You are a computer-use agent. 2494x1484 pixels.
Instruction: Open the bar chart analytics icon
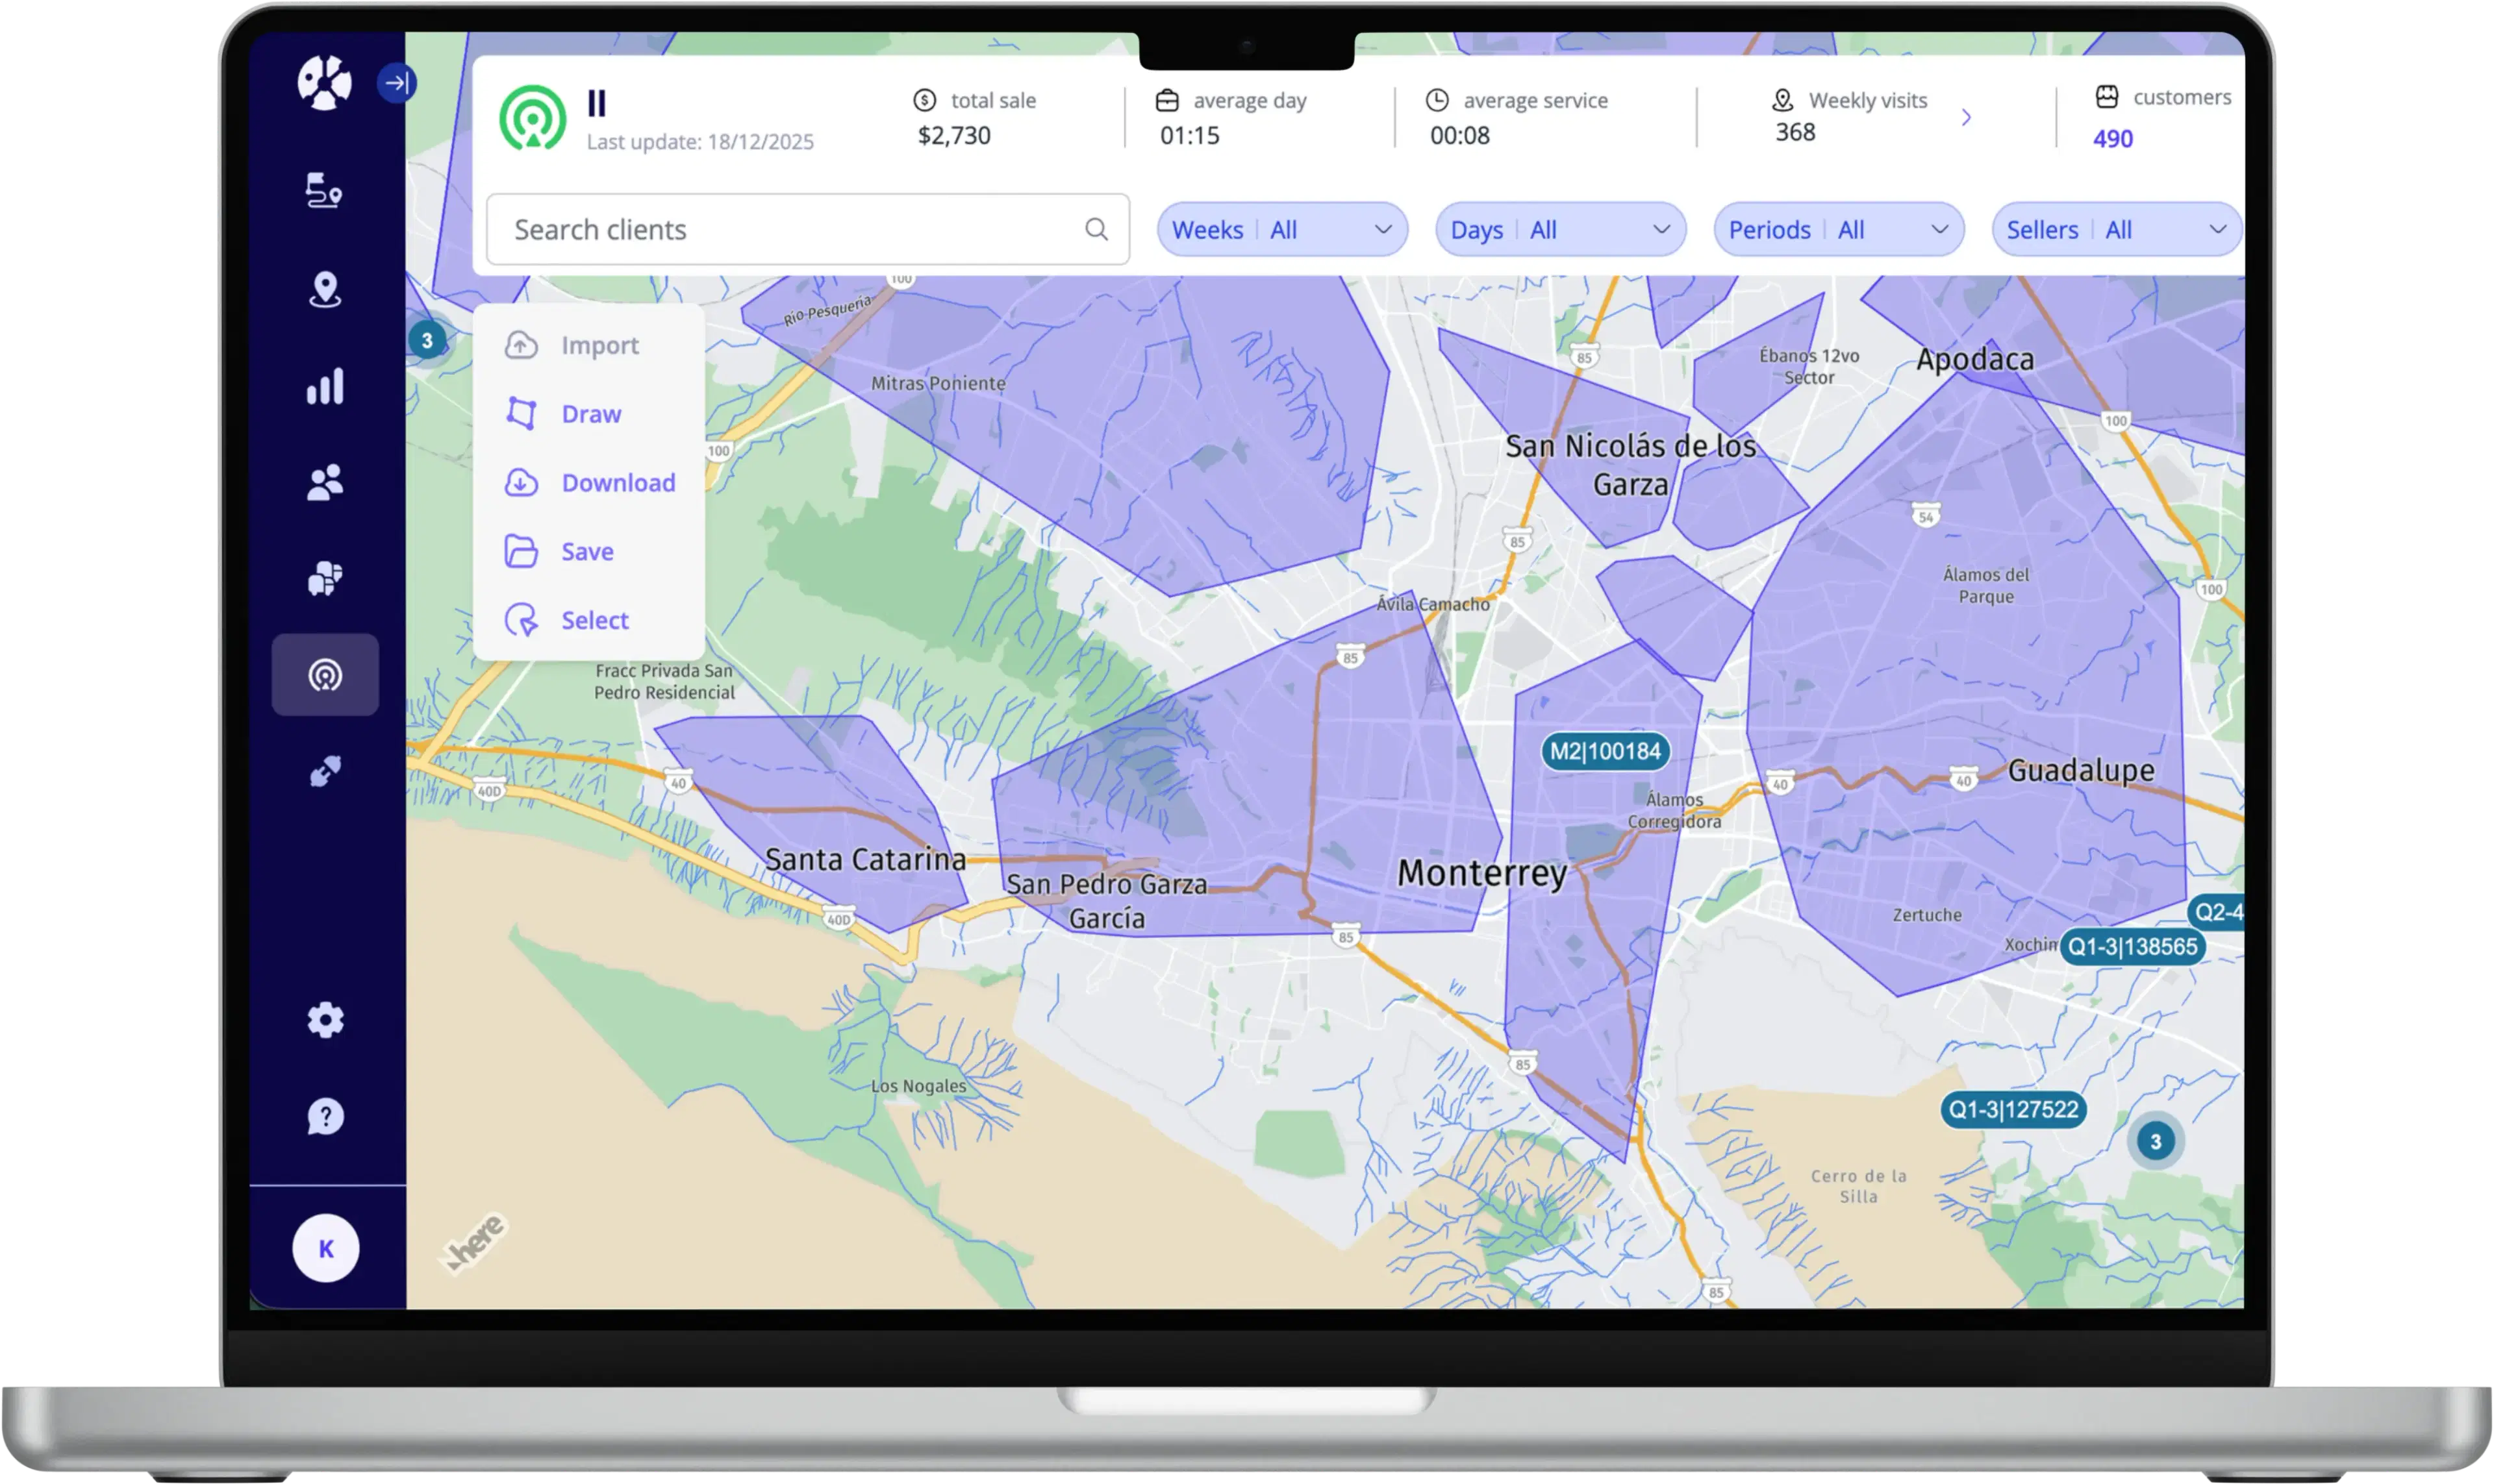point(325,386)
